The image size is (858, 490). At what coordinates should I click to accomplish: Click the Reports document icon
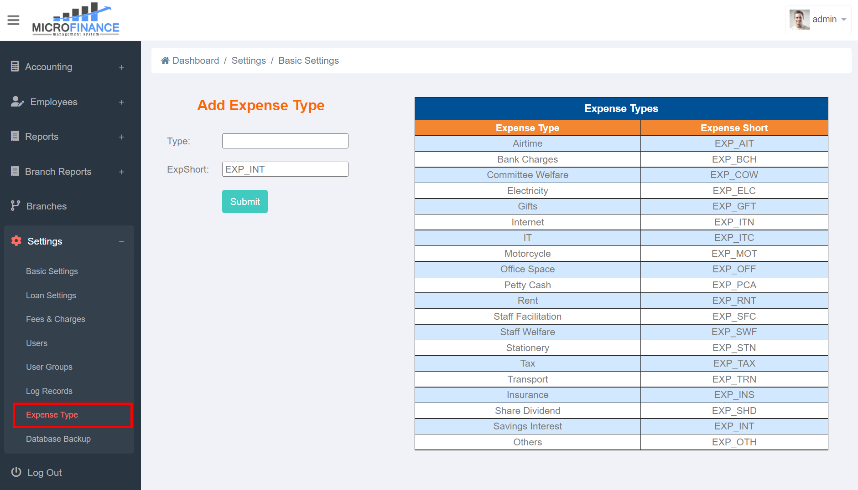tap(15, 136)
